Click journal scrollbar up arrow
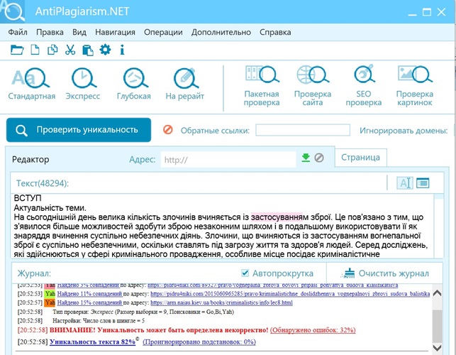Image resolution: width=456 pixels, height=355 pixels. click(x=437, y=293)
